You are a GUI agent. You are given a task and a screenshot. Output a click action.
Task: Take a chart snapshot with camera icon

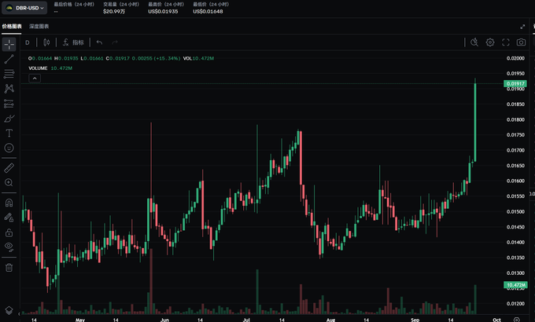pyautogui.click(x=521, y=42)
